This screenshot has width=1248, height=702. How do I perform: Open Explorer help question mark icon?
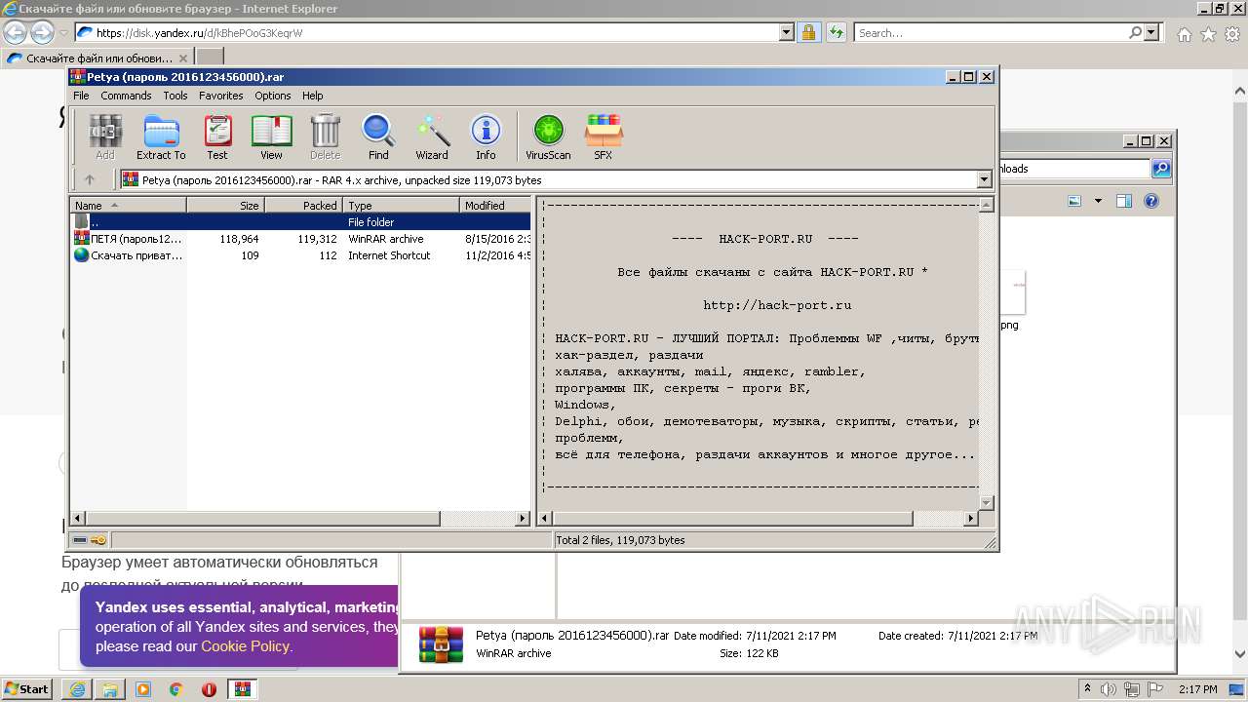tap(1151, 201)
